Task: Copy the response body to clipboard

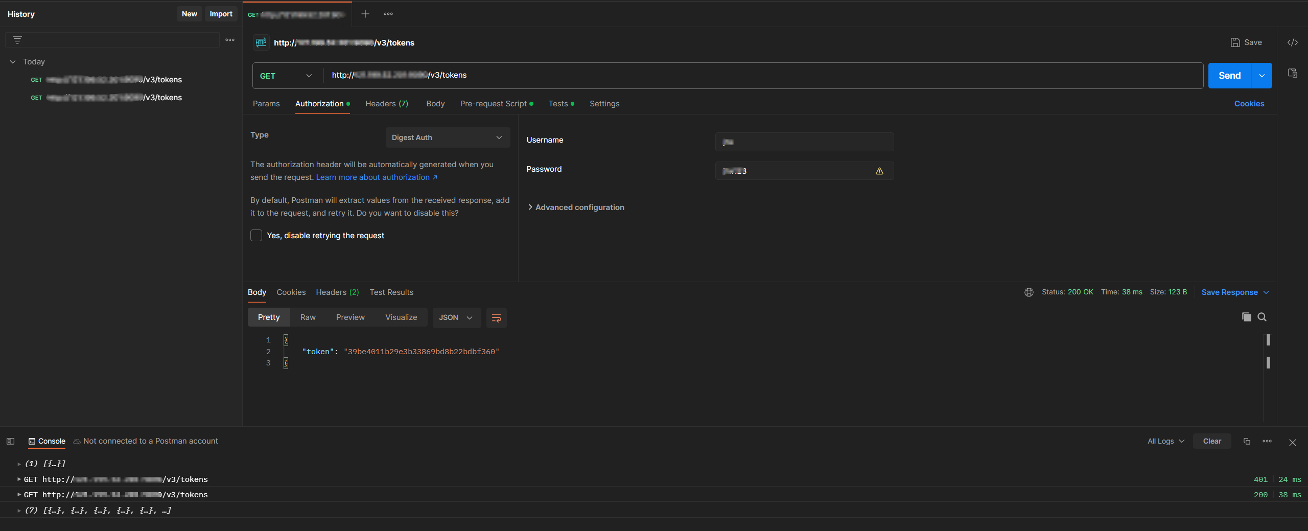Action: tap(1246, 317)
